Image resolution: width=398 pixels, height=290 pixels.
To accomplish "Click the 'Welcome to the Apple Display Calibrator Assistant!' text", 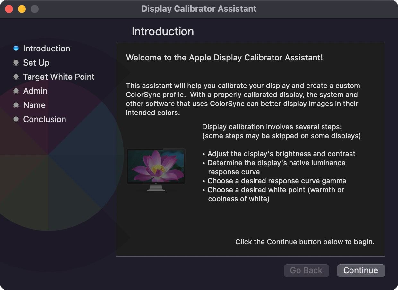I will click(224, 58).
